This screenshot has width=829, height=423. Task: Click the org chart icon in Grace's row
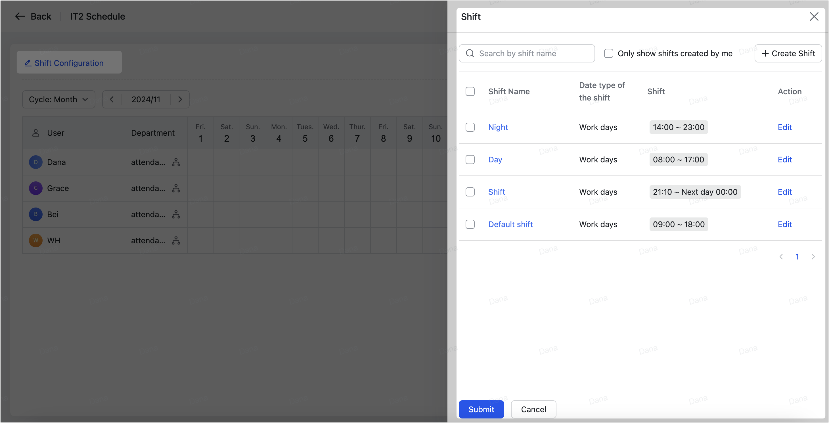click(176, 188)
